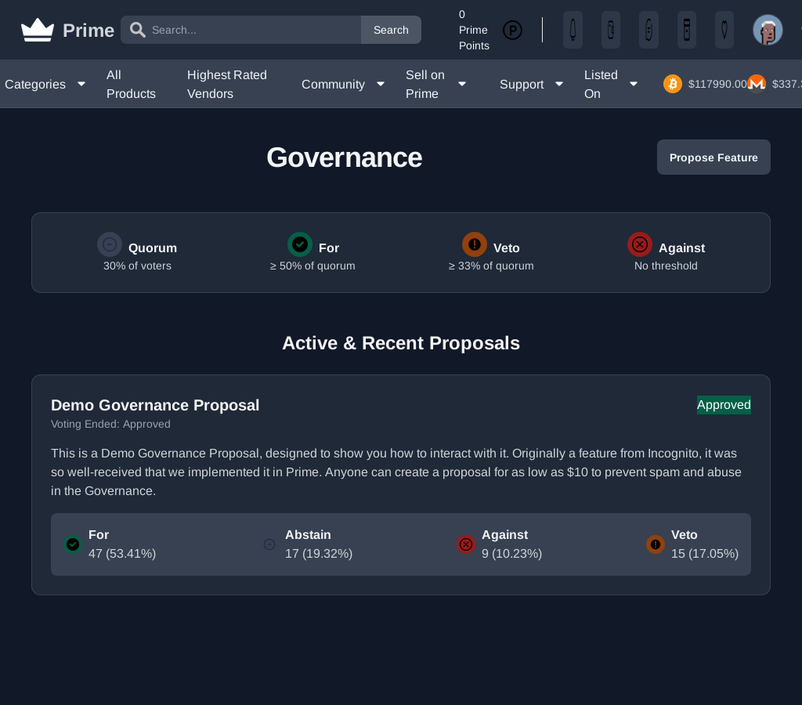This screenshot has height=705, width=802.
Task: Click the Against X beside 9 (10.23%)
Action: [x=465, y=544]
